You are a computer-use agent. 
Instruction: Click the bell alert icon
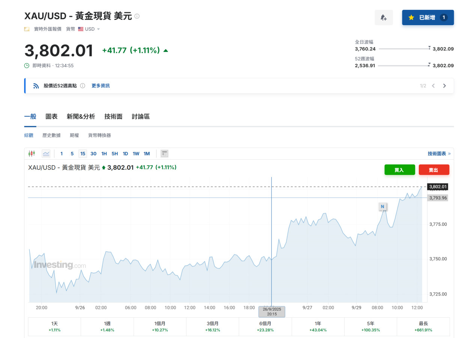tap(384, 18)
